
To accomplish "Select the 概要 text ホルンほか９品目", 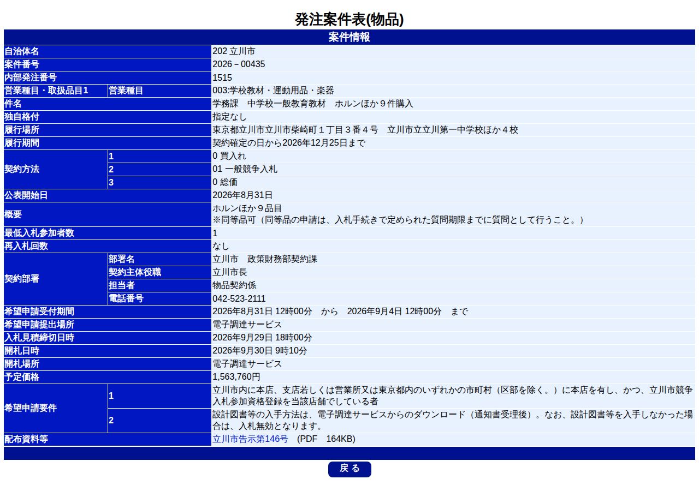I will 247,208.
